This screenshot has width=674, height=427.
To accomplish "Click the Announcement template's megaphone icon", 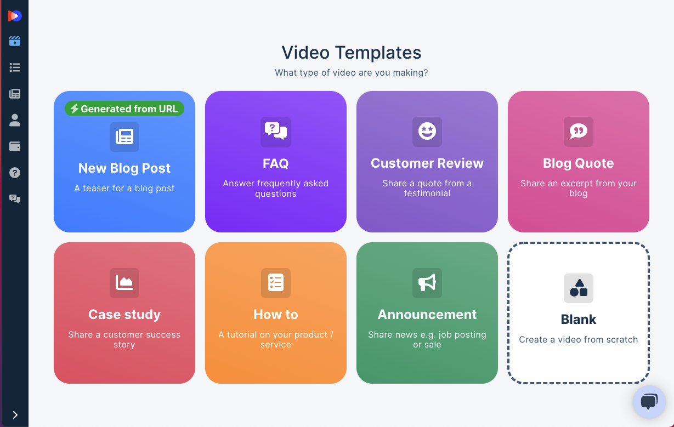I will (x=427, y=283).
